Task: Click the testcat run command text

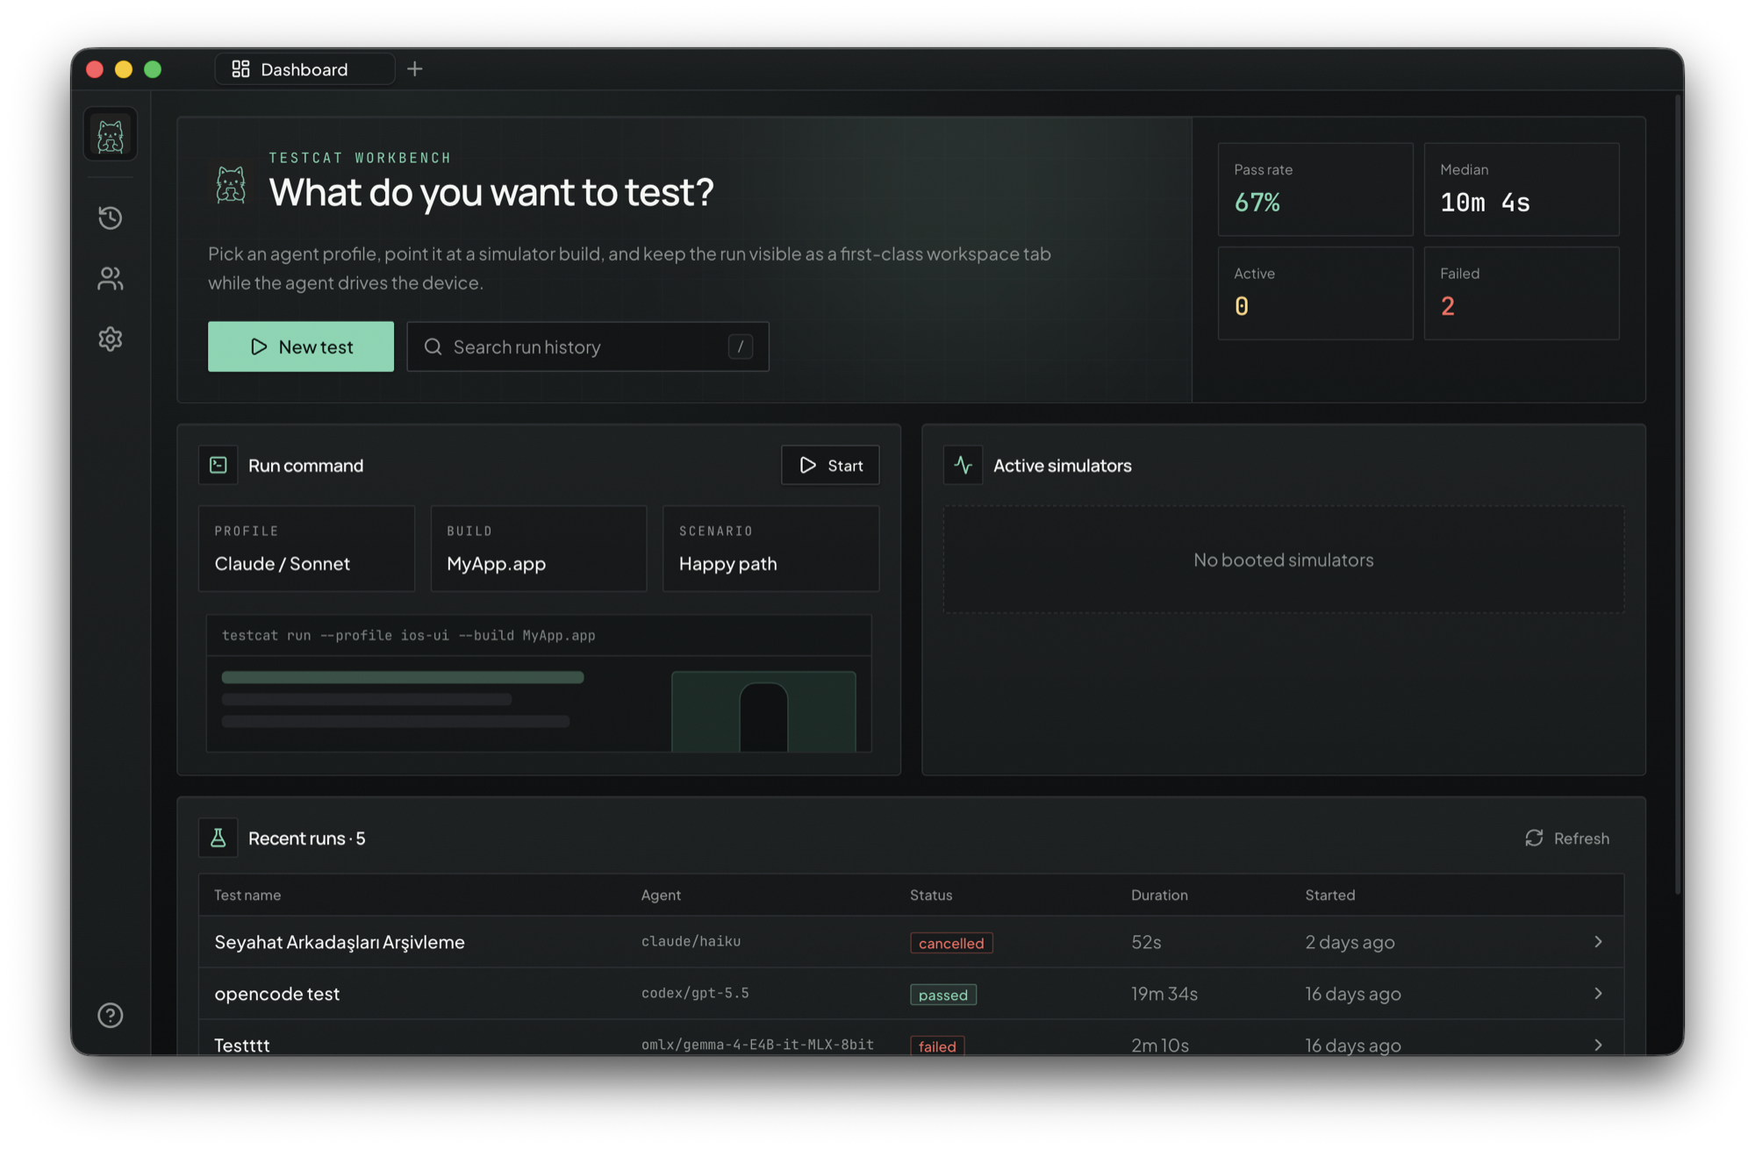Action: [409, 636]
